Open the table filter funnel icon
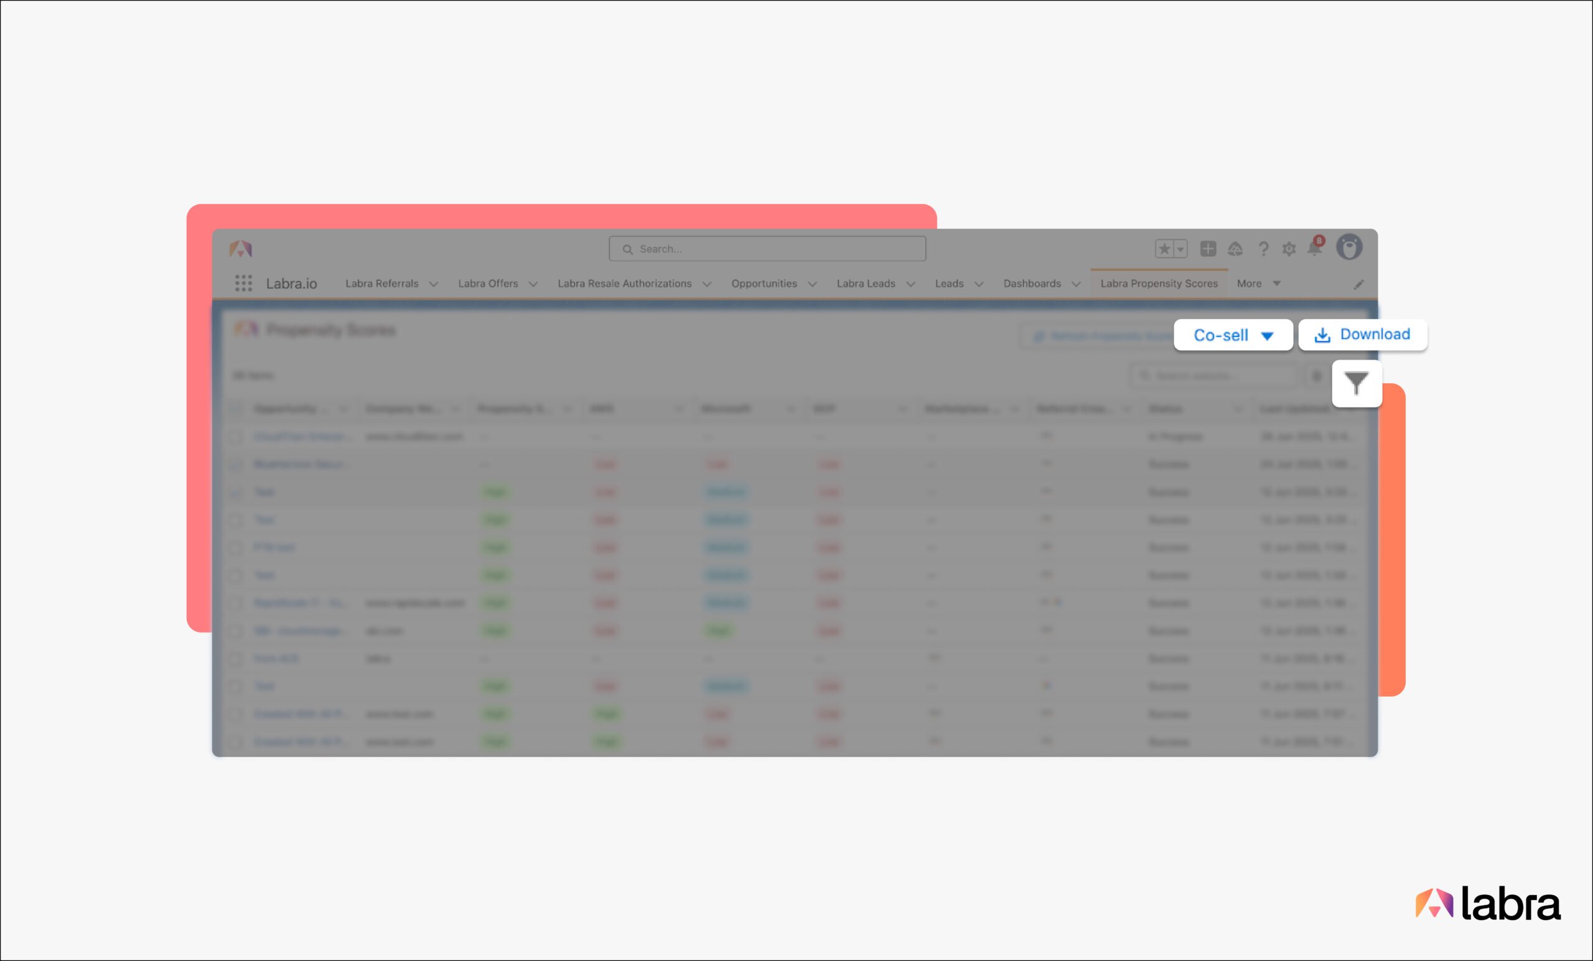 pos(1357,383)
